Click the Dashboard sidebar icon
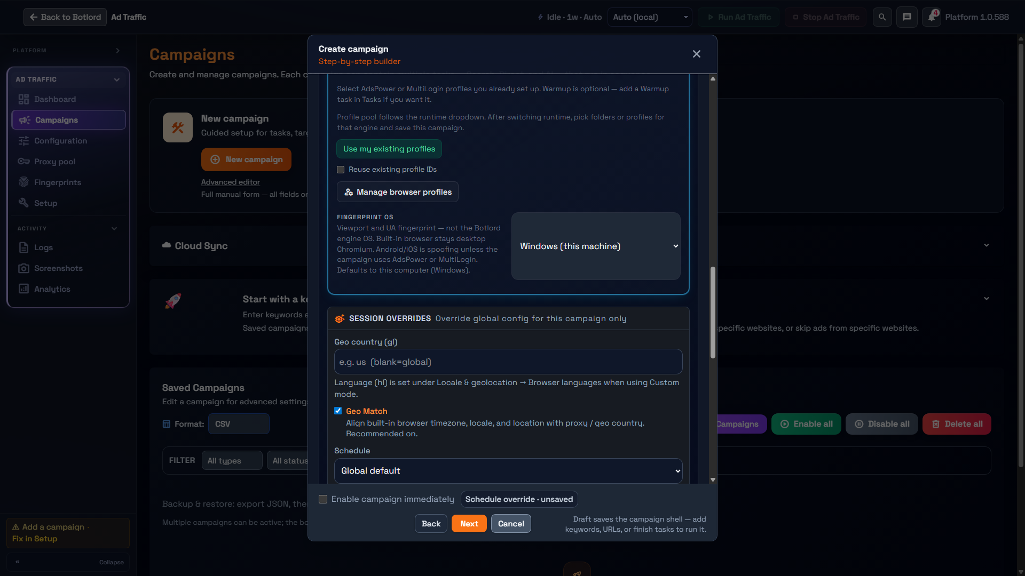Viewport: 1025px width, 576px height. tap(23, 99)
